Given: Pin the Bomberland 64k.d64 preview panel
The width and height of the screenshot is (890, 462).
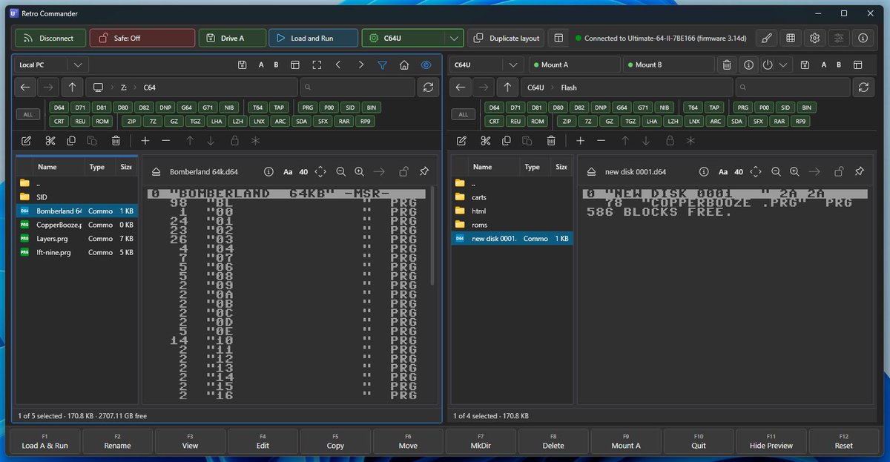Looking at the screenshot, I should click(423, 171).
